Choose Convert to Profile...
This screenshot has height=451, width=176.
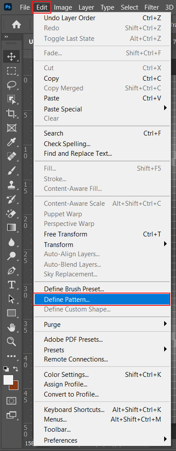[x=102, y=394]
